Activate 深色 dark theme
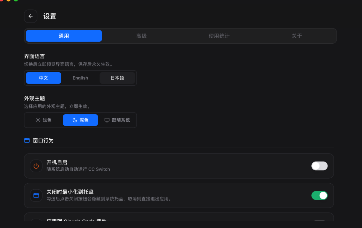The image size is (362, 228). (x=80, y=120)
